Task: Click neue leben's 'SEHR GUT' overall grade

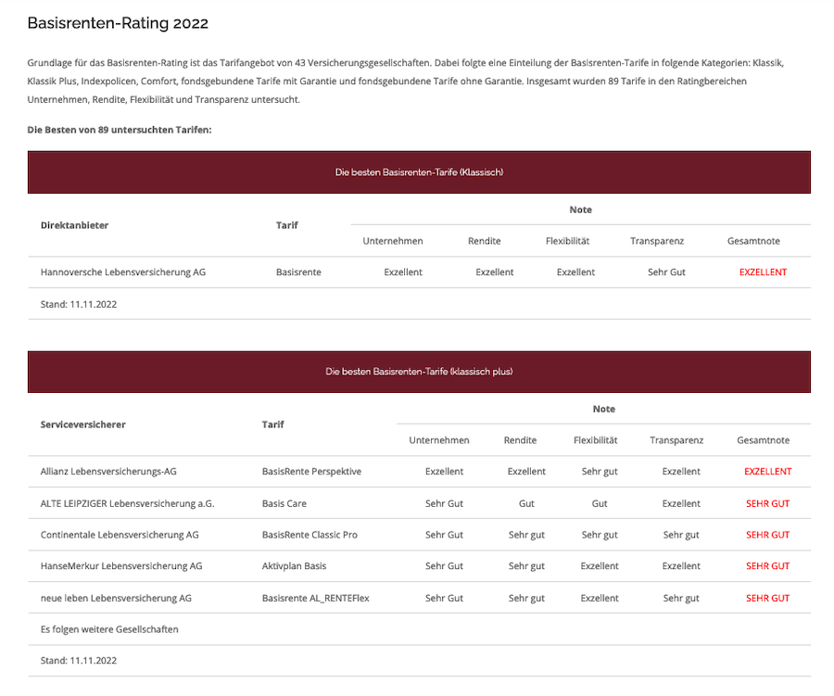Action: pyautogui.click(x=767, y=598)
